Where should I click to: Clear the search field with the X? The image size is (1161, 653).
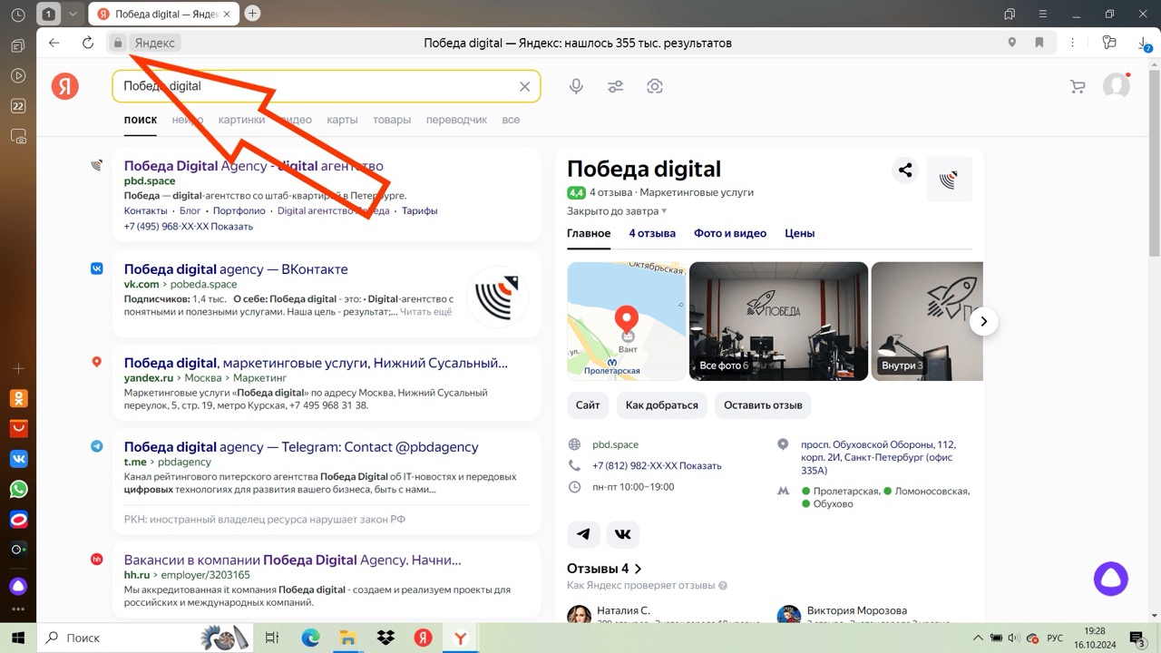coord(524,86)
